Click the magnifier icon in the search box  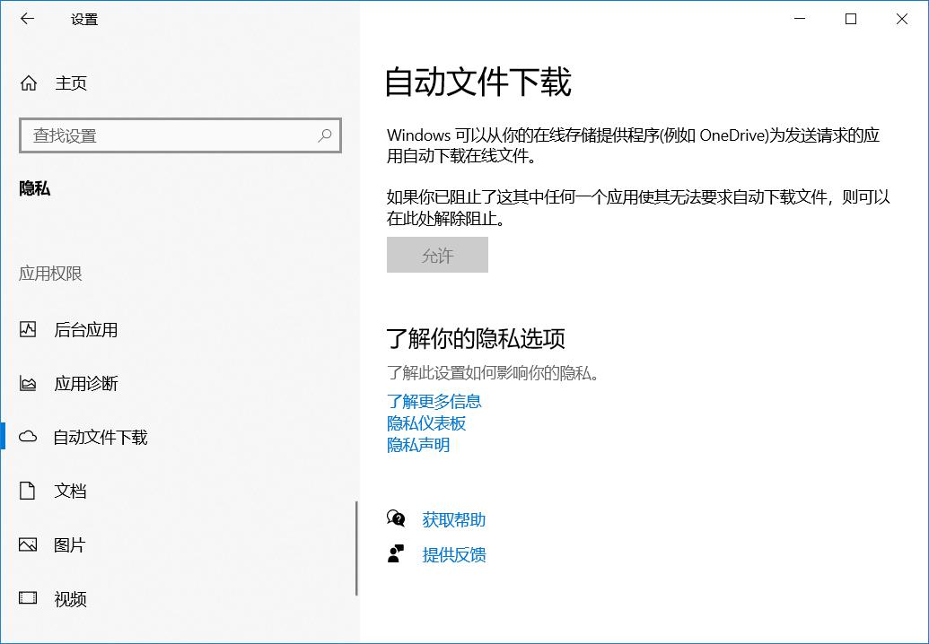(325, 135)
